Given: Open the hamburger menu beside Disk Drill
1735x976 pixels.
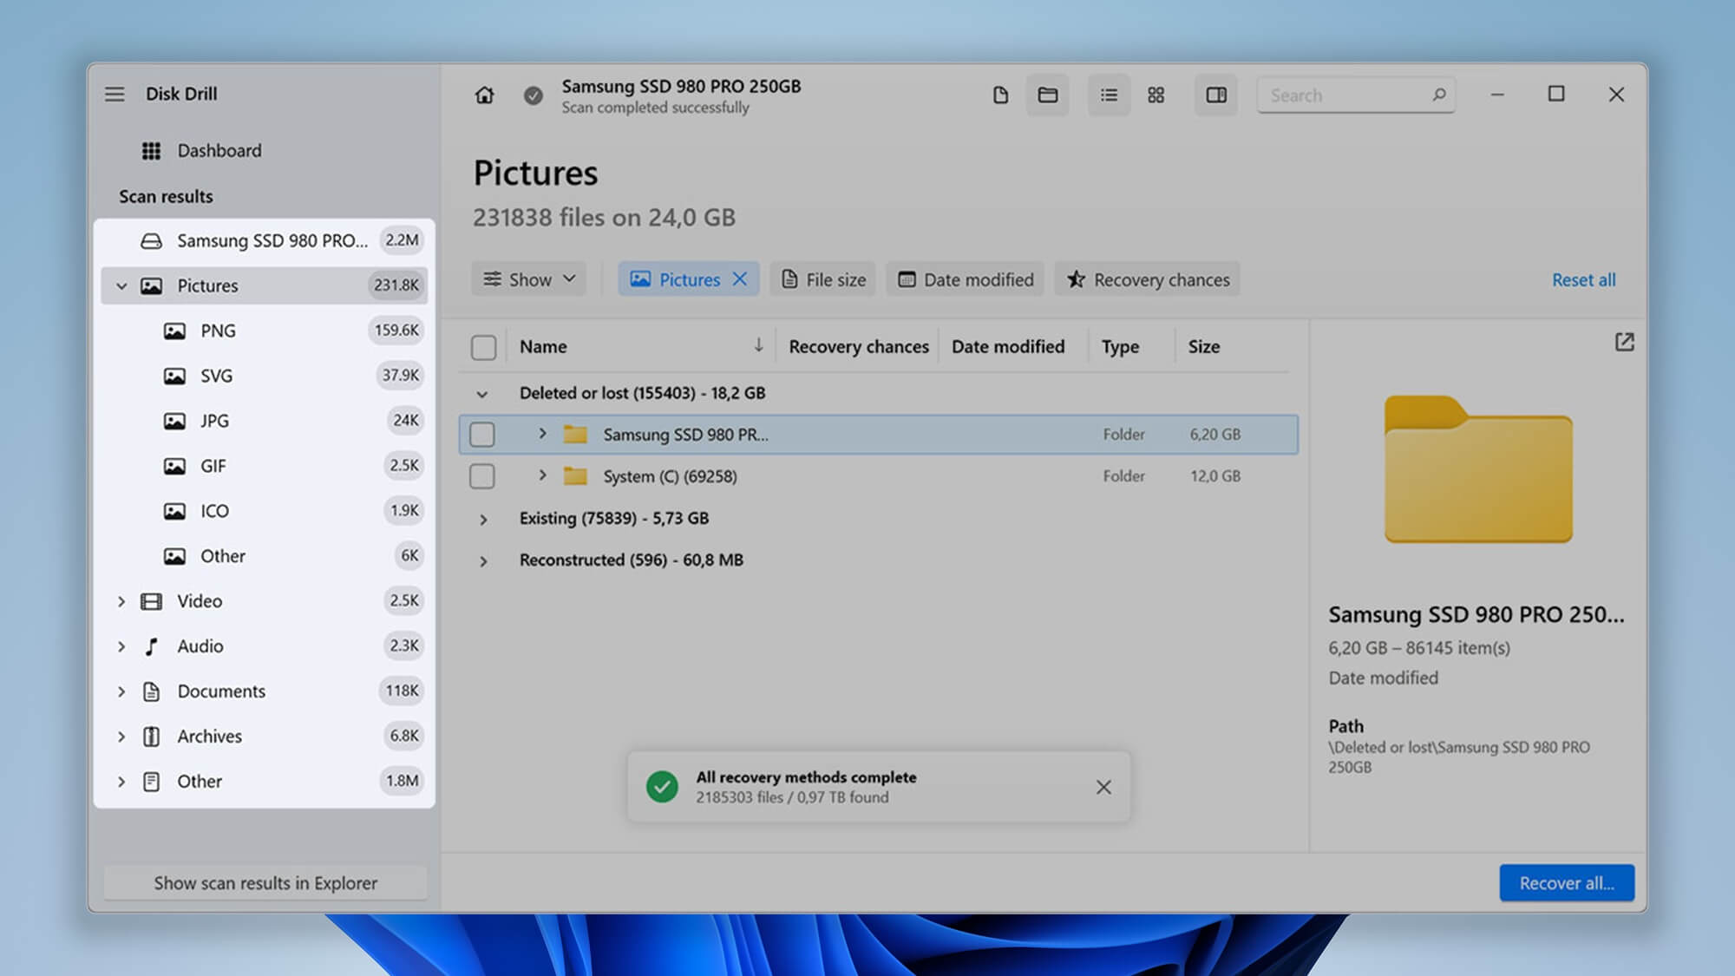Looking at the screenshot, I should [115, 94].
